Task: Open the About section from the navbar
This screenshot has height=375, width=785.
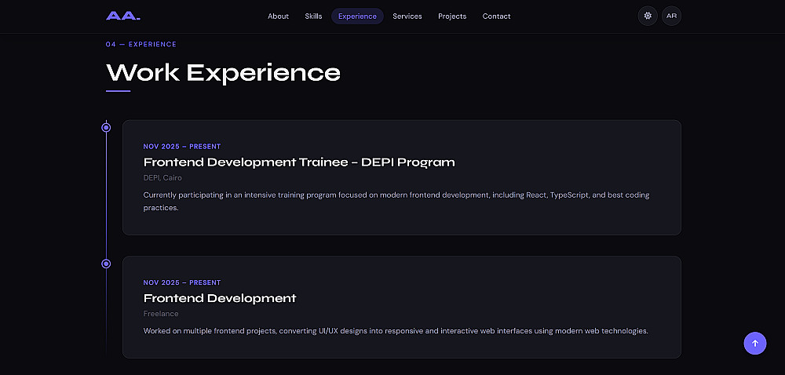Action: coord(278,16)
